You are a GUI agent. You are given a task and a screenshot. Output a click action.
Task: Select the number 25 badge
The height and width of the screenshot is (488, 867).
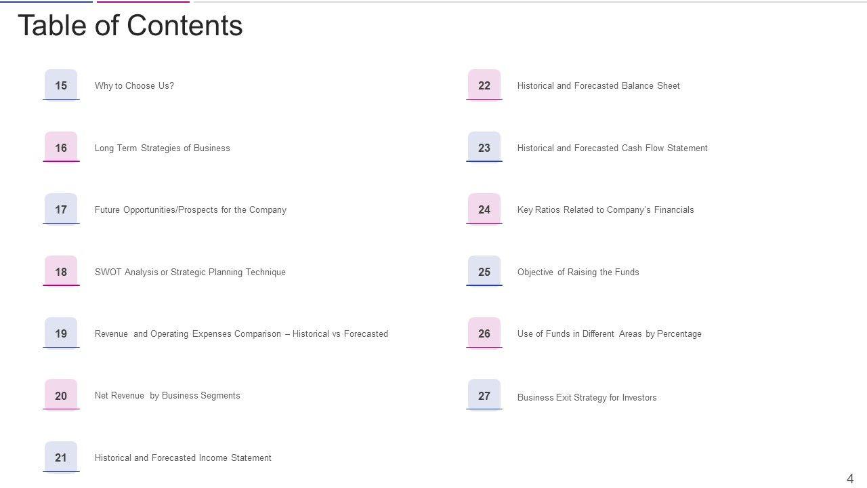[x=484, y=272]
